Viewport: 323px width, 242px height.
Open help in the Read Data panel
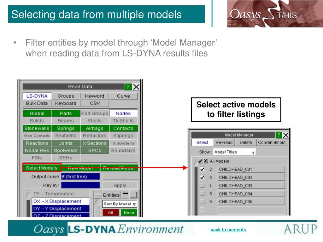(x=128, y=87)
